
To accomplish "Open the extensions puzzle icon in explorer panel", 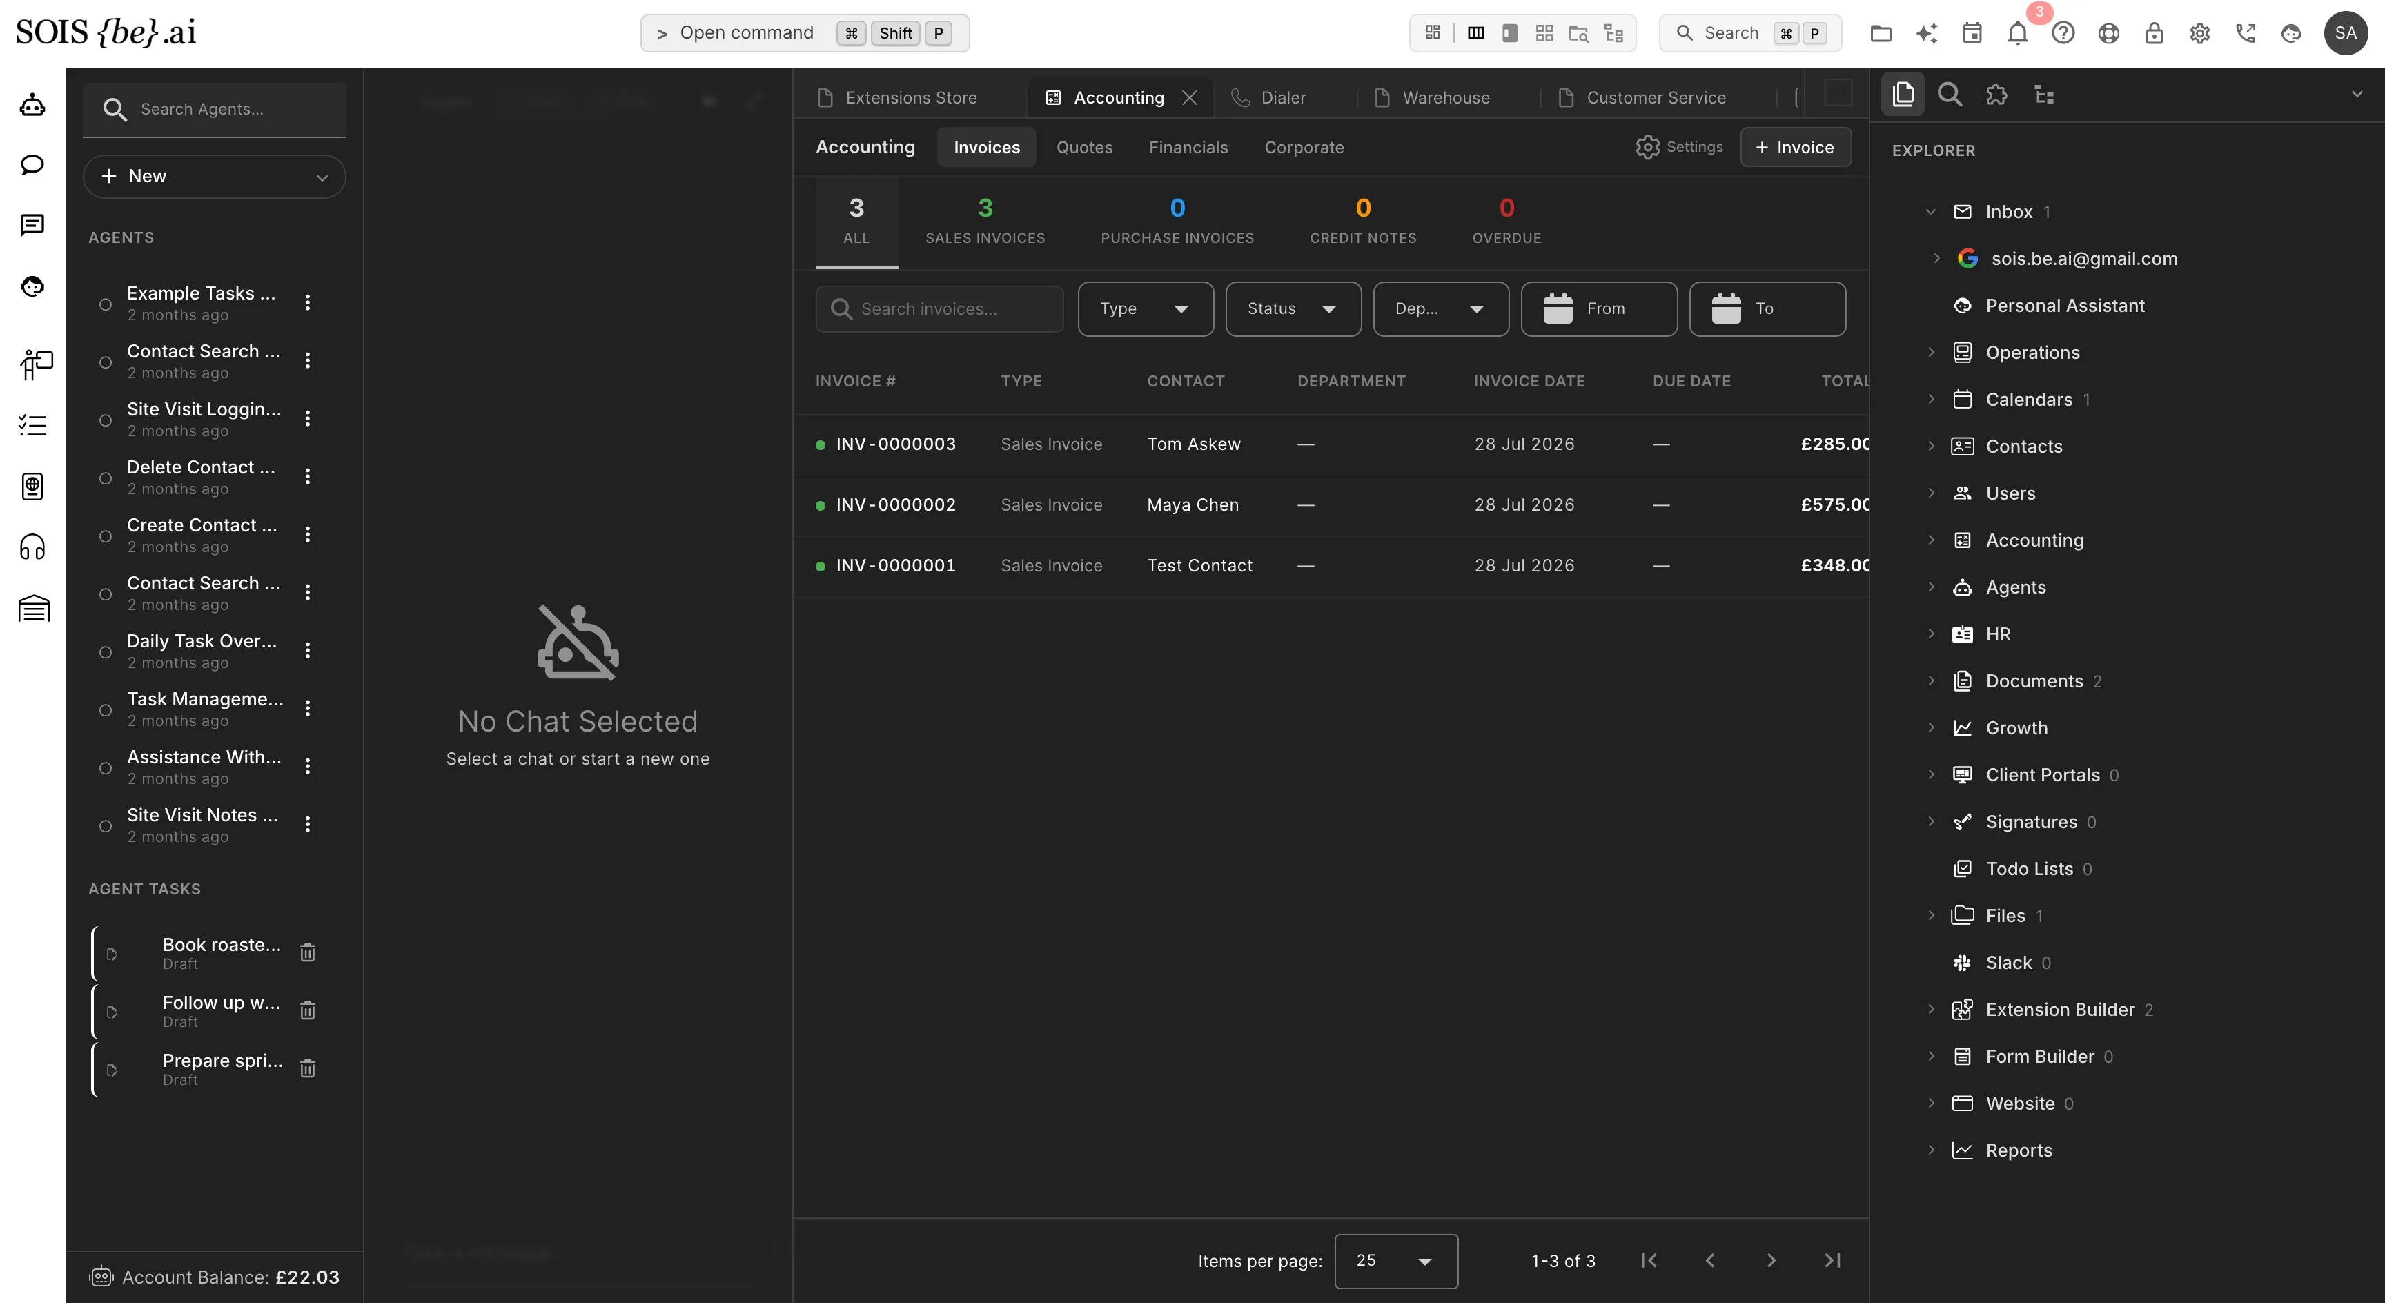I will tap(1996, 95).
